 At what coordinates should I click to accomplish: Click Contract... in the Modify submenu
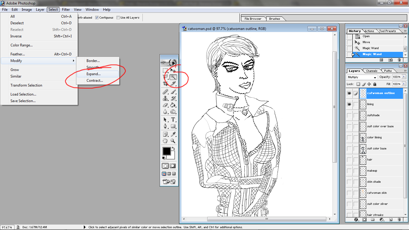(x=95, y=81)
